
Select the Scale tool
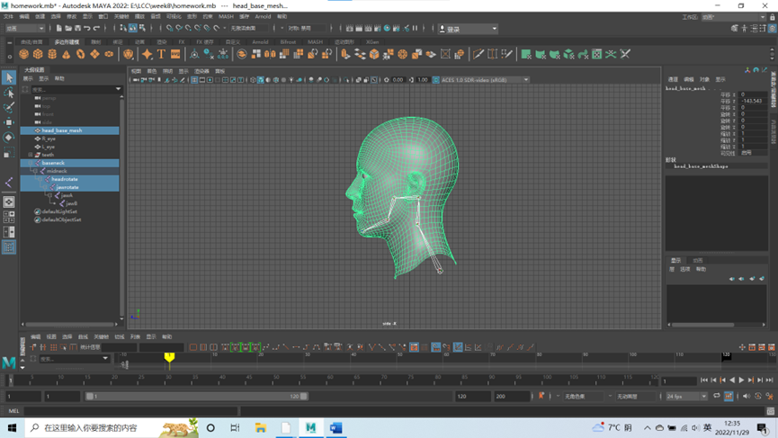[8, 153]
